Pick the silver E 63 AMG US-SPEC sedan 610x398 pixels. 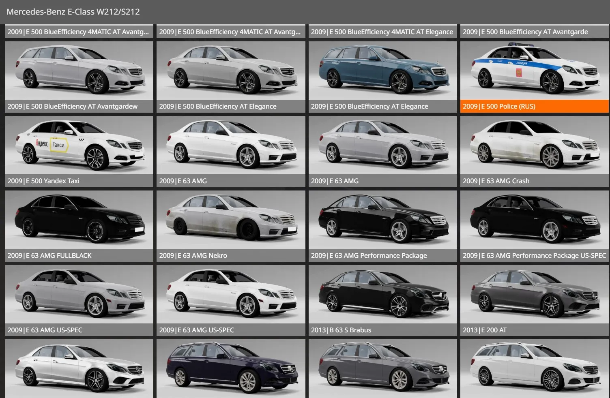tap(79, 294)
